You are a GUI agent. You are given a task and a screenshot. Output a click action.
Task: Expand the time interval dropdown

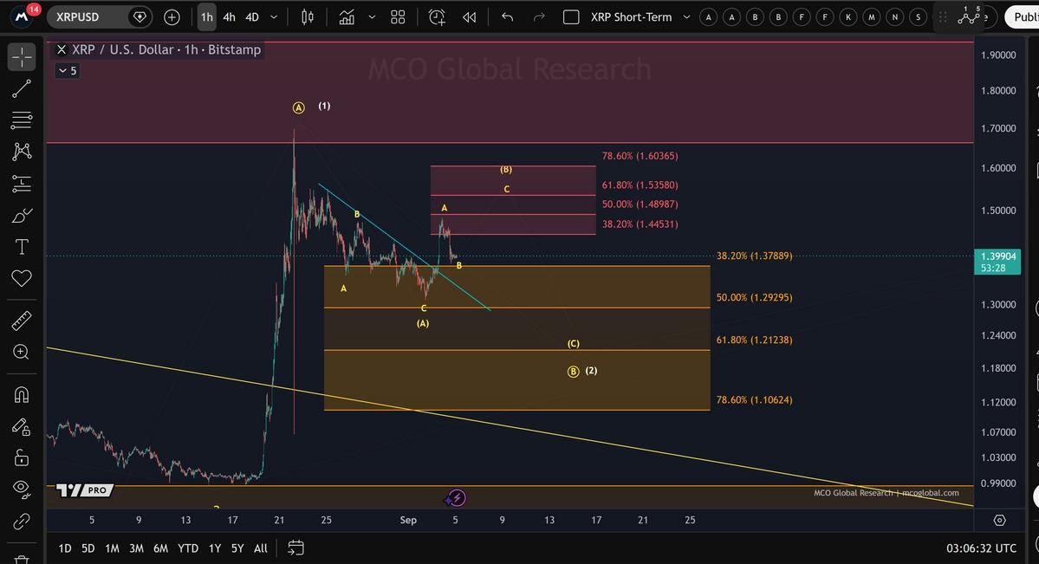click(274, 17)
